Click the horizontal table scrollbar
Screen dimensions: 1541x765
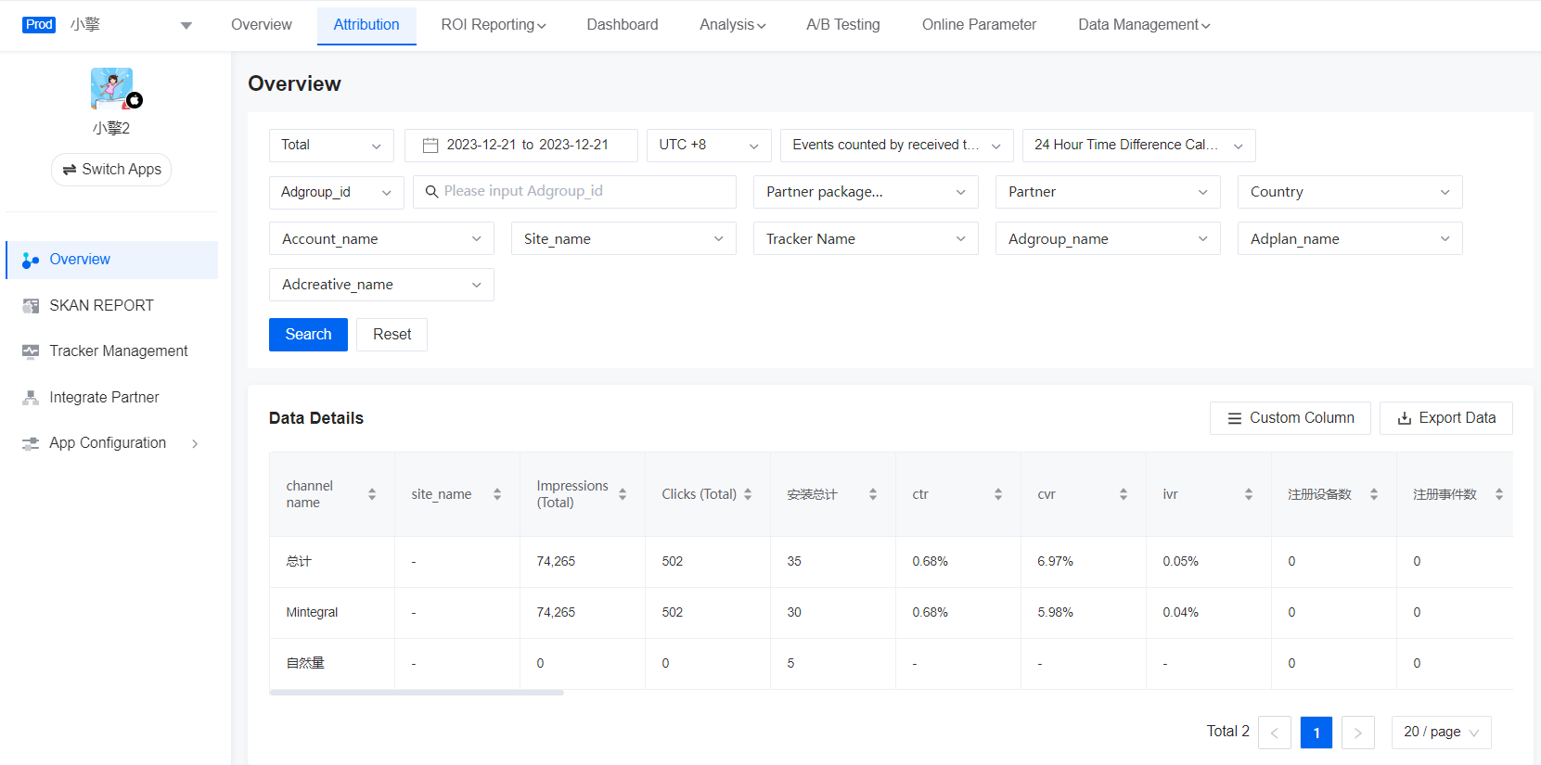coord(417,693)
